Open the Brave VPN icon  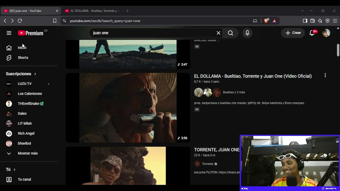click(328, 21)
